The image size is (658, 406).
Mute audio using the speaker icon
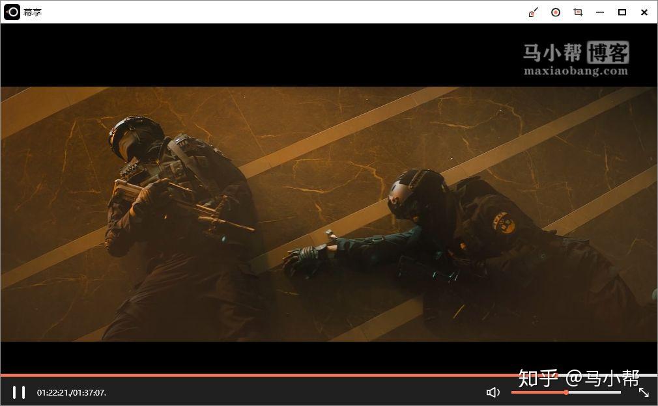(493, 392)
